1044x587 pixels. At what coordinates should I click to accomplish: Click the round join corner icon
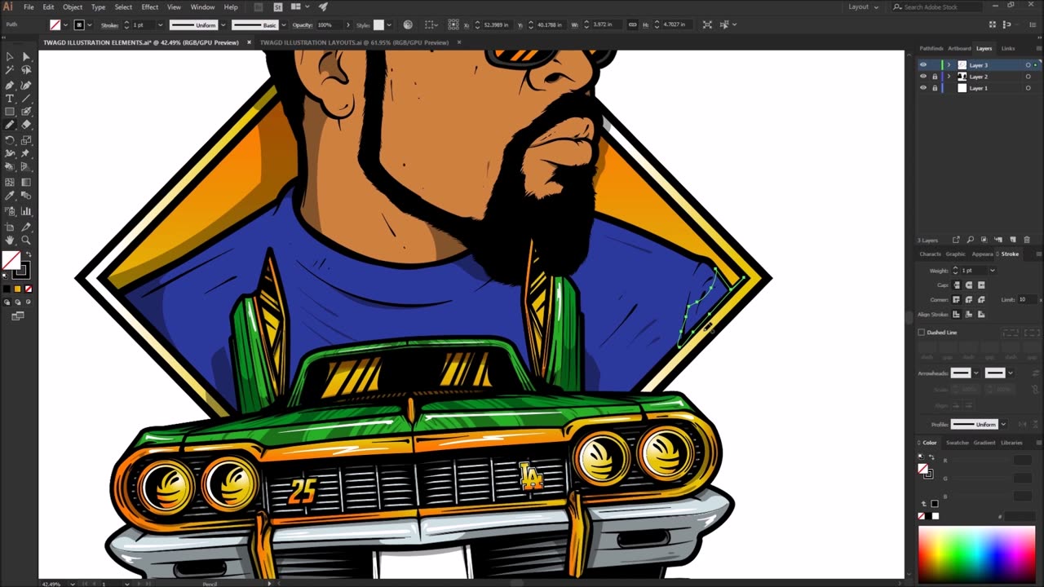point(969,300)
